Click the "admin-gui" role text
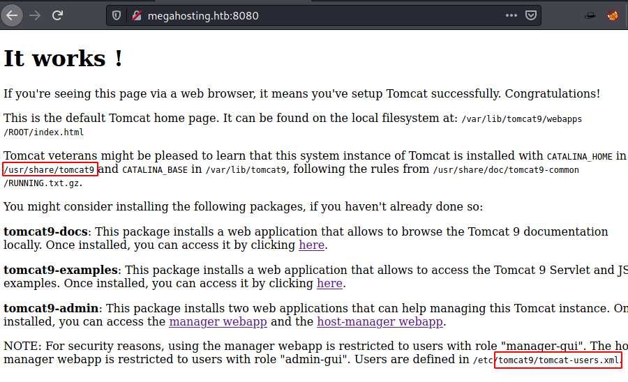Viewport: 628px width, 382px height. [313, 359]
